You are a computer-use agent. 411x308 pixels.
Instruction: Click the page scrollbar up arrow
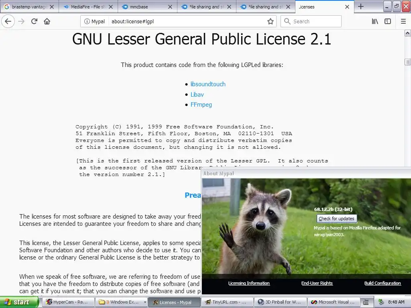(x=408, y=33)
